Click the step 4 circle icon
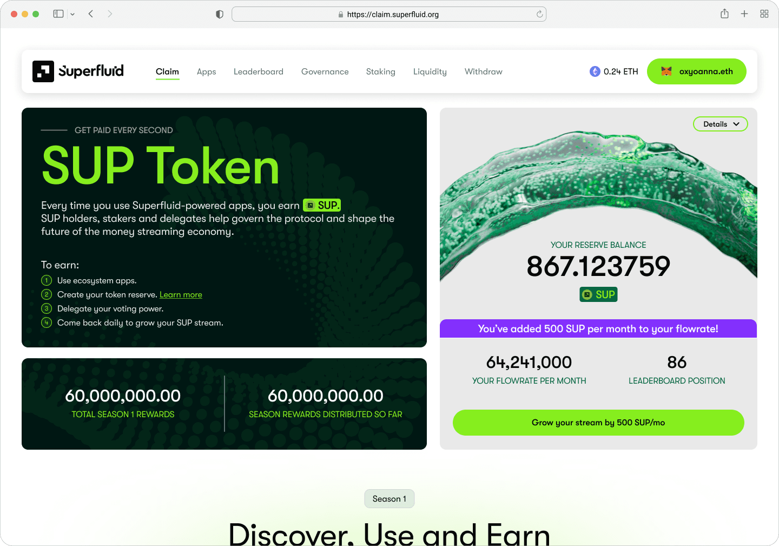 pyautogui.click(x=47, y=323)
